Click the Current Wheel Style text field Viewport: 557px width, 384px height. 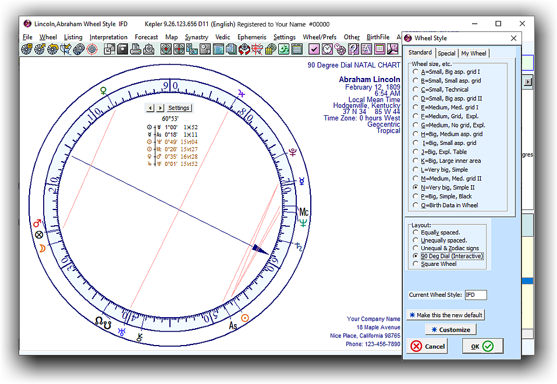coord(476,295)
